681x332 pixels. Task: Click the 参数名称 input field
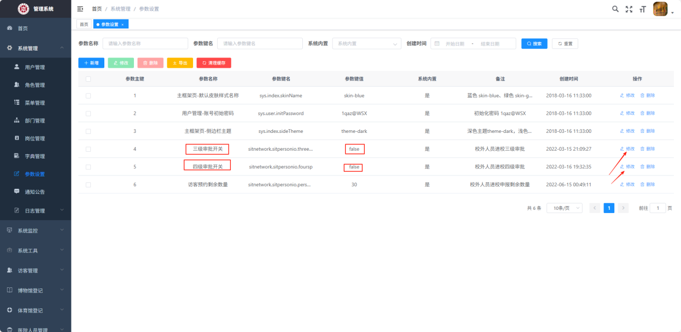tap(146, 44)
